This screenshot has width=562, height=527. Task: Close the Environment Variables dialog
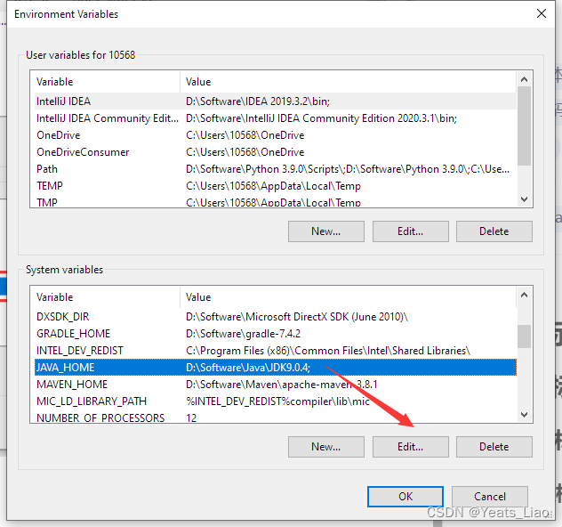point(542,13)
